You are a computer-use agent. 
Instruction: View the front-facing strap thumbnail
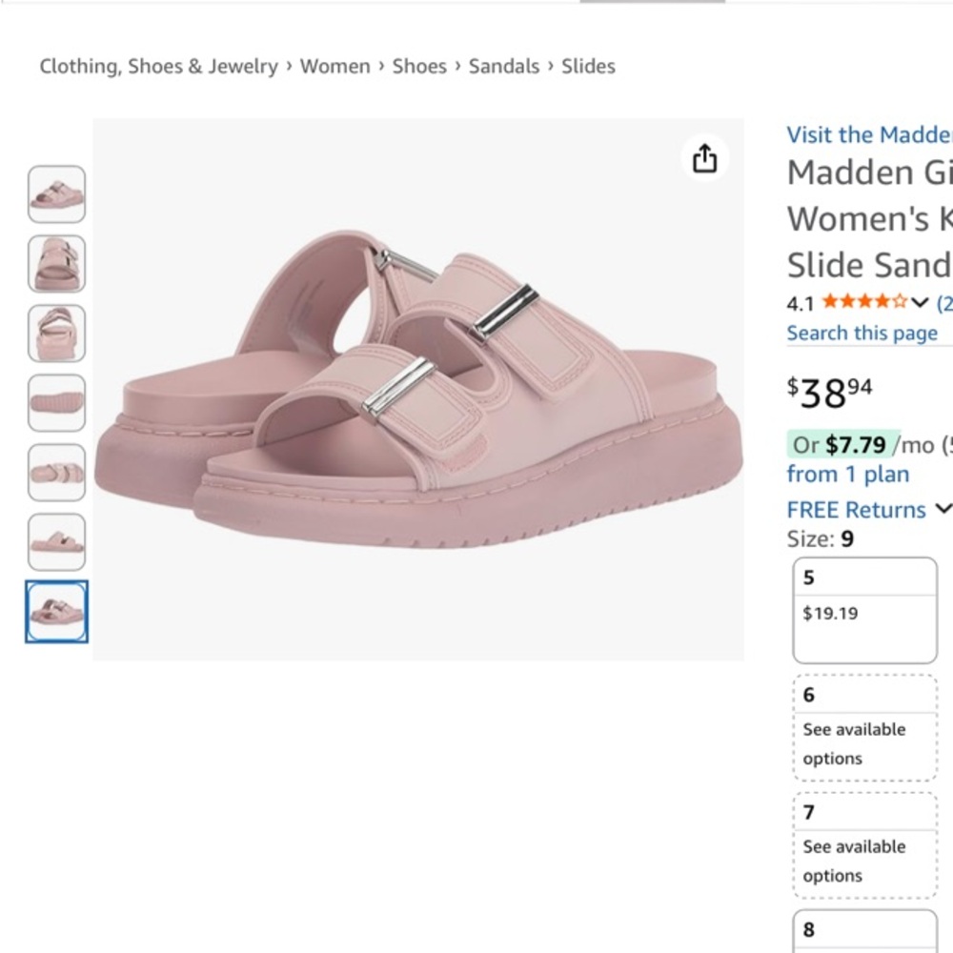(x=56, y=264)
